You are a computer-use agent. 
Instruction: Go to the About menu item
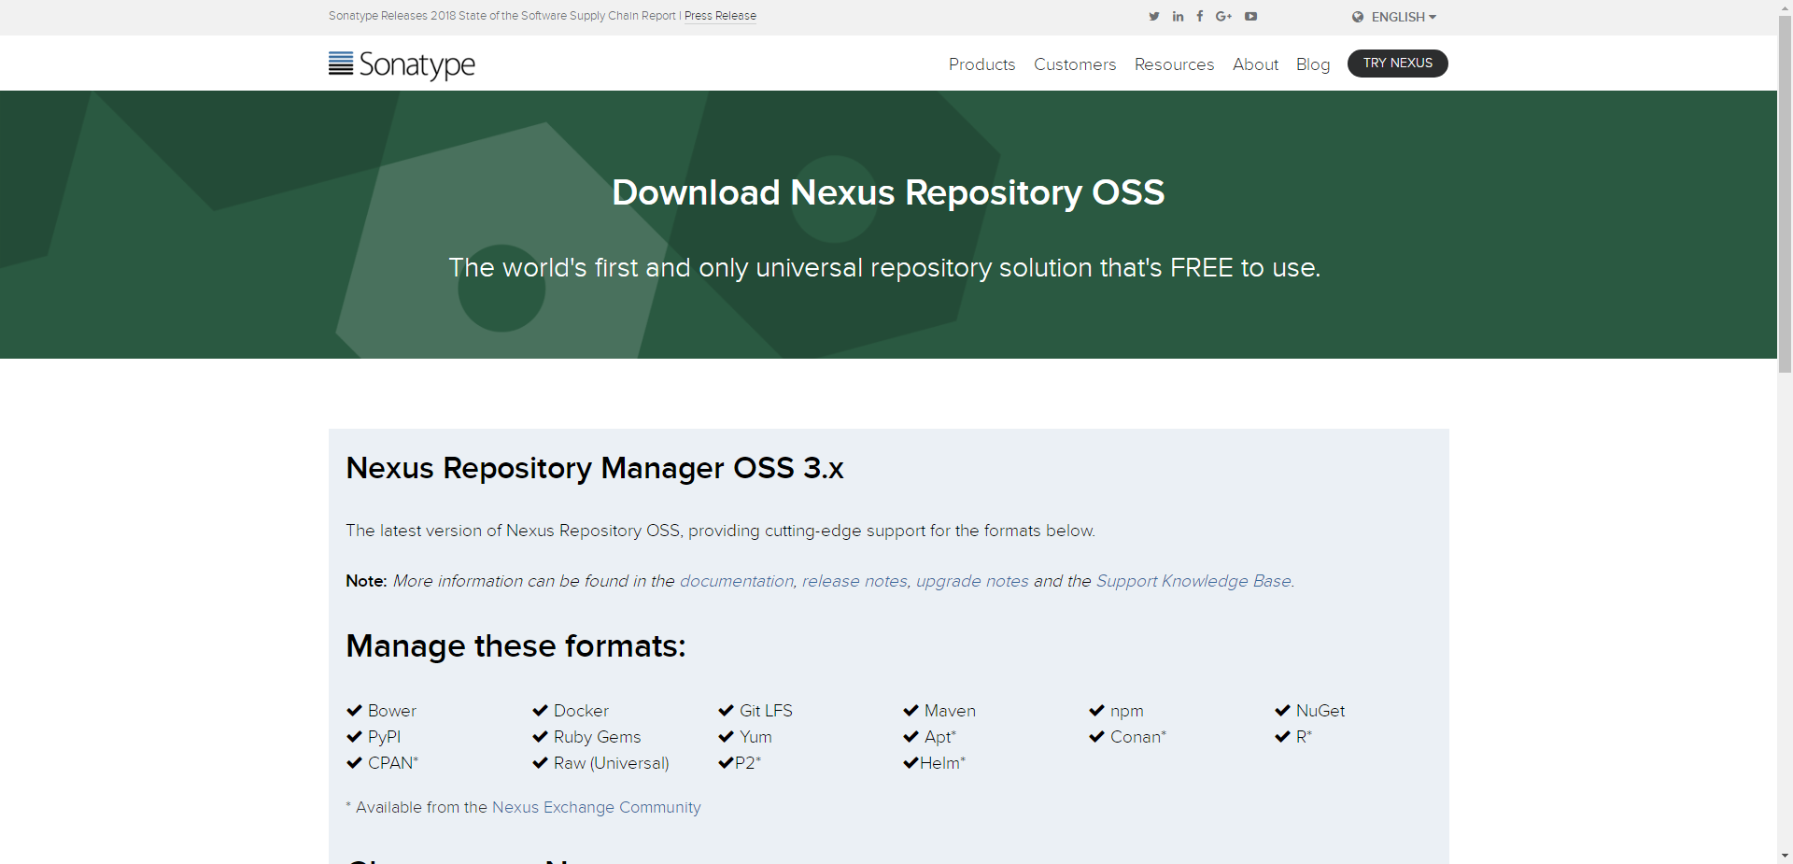click(1255, 64)
